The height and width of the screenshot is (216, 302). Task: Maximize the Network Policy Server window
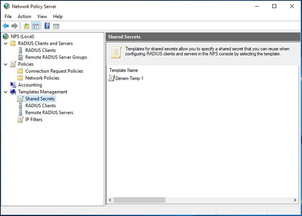tap(274, 6)
